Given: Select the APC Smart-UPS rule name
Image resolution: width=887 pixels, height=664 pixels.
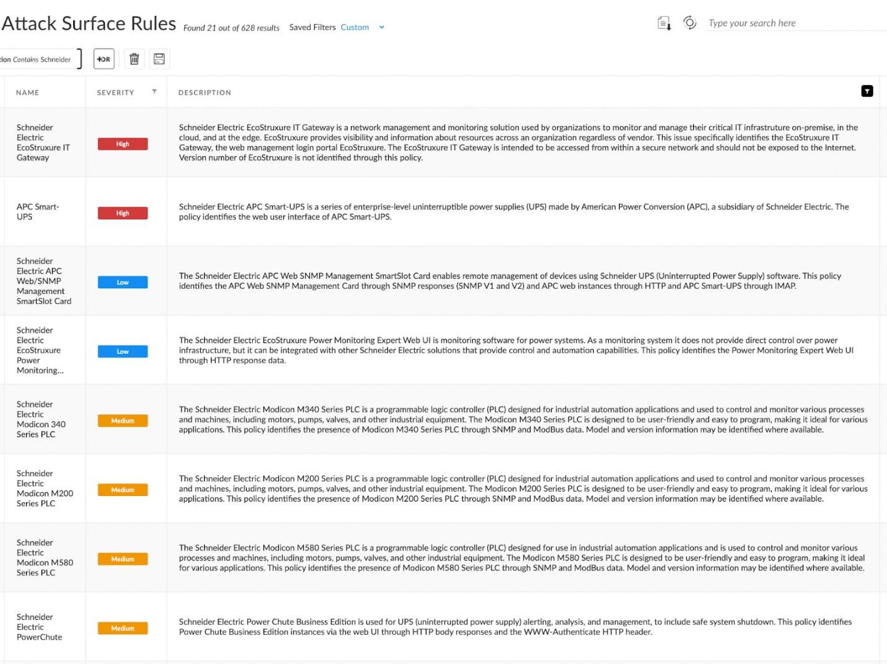Looking at the screenshot, I should (x=38, y=212).
